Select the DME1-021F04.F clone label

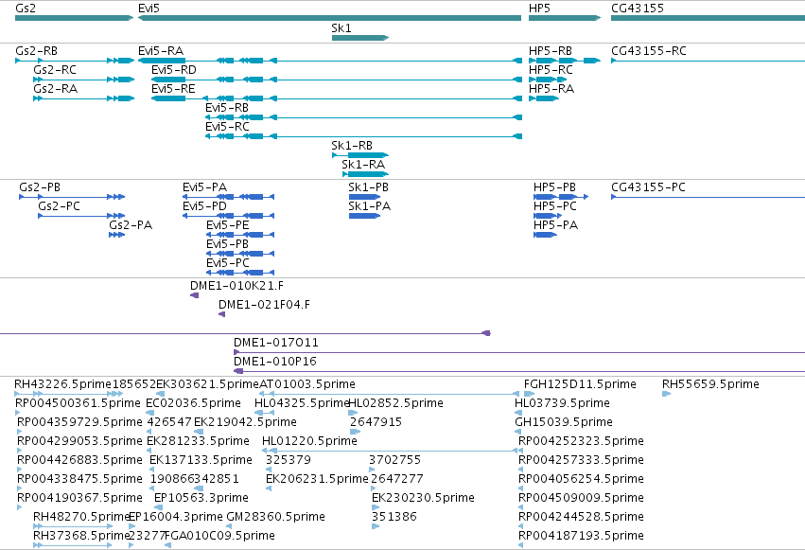[265, 305]
